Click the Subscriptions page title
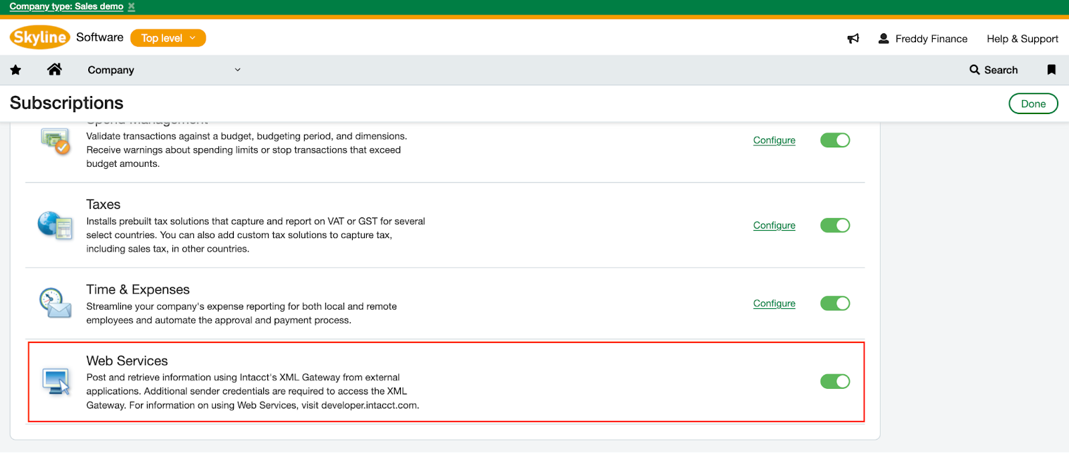The height and width of the screenshot is (453, 1069). click(x=67, y=103)
